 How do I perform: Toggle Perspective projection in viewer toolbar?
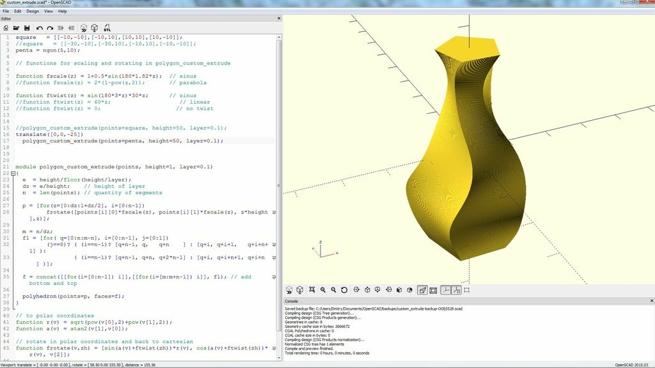coord(422,290)
